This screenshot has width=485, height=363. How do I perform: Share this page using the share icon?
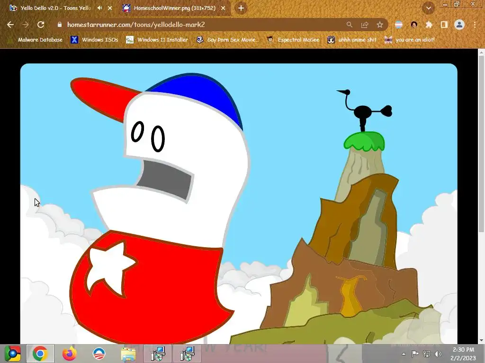tap(365, 25)
